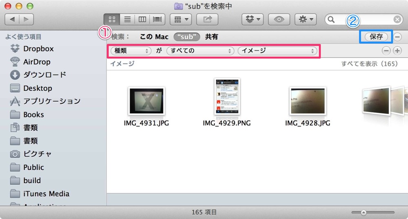Viewport: 408px width, 219px height.
Task: Open the item arrangement dropdown
Action: coord(181,19)
